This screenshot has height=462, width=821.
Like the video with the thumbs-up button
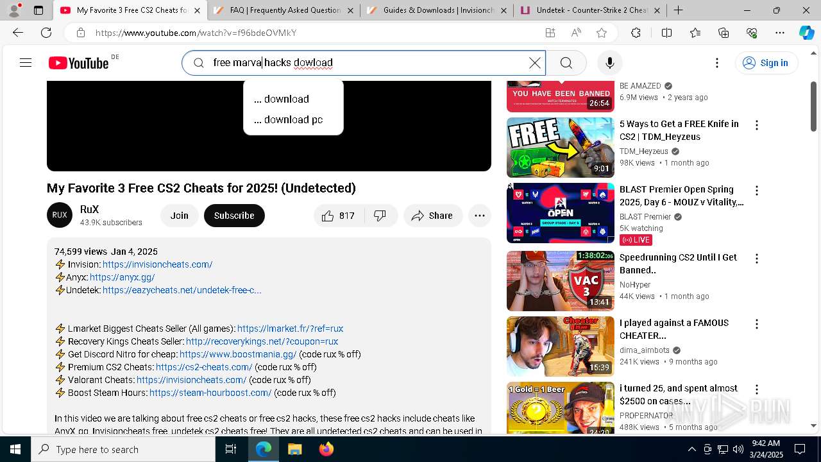pyautogui.click(x=339, y=216)
